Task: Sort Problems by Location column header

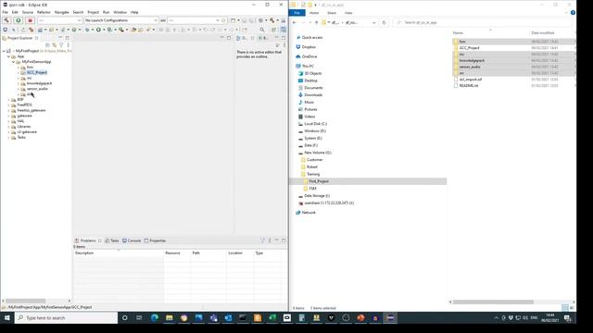Action: coord(240,253)
